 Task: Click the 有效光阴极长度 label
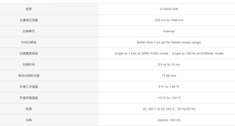(x=29, y=76)
